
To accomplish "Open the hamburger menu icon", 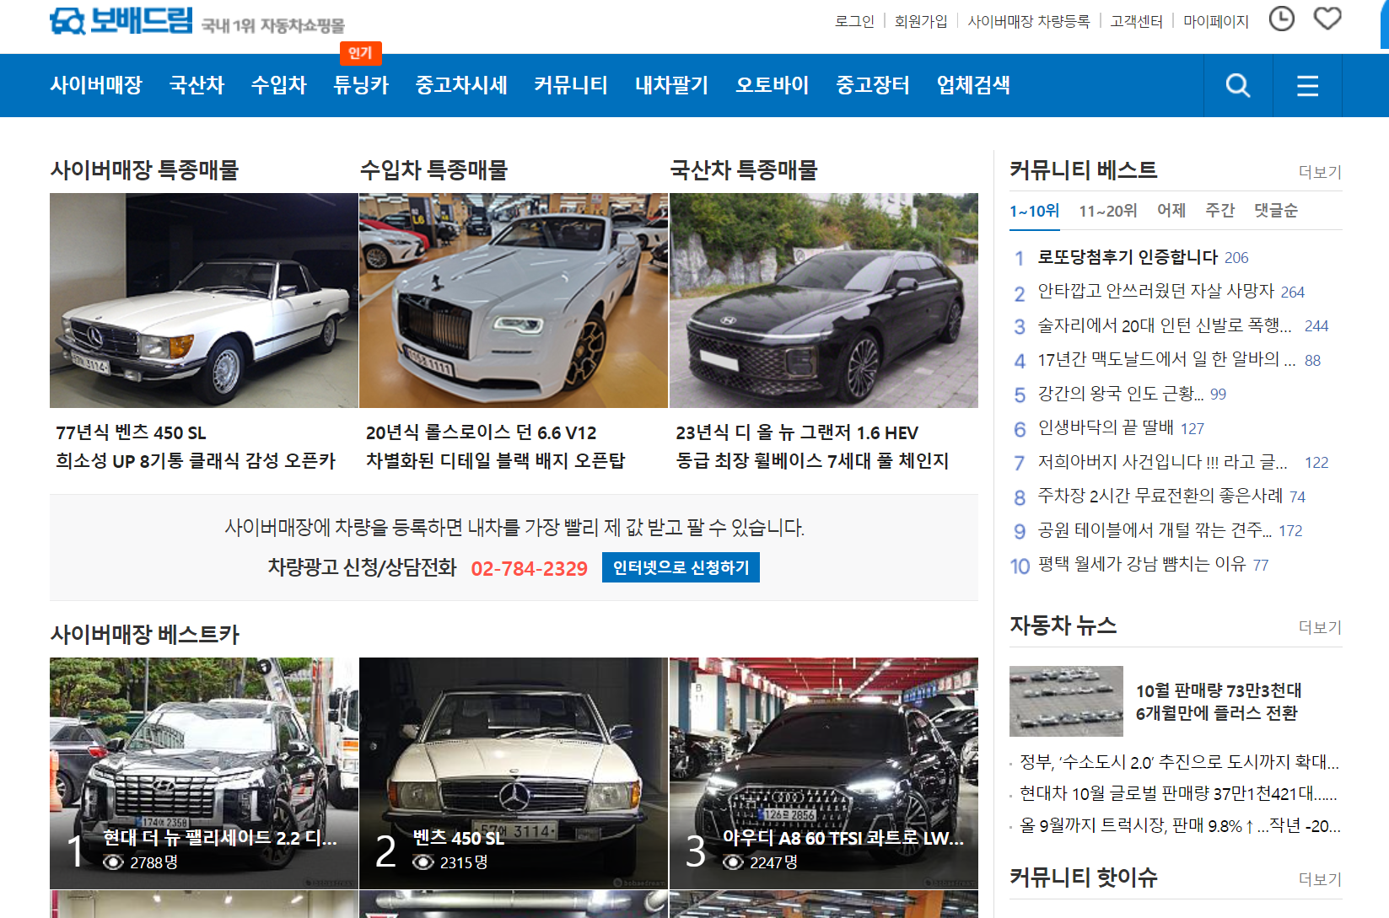I will click(x=1307, y=85).
